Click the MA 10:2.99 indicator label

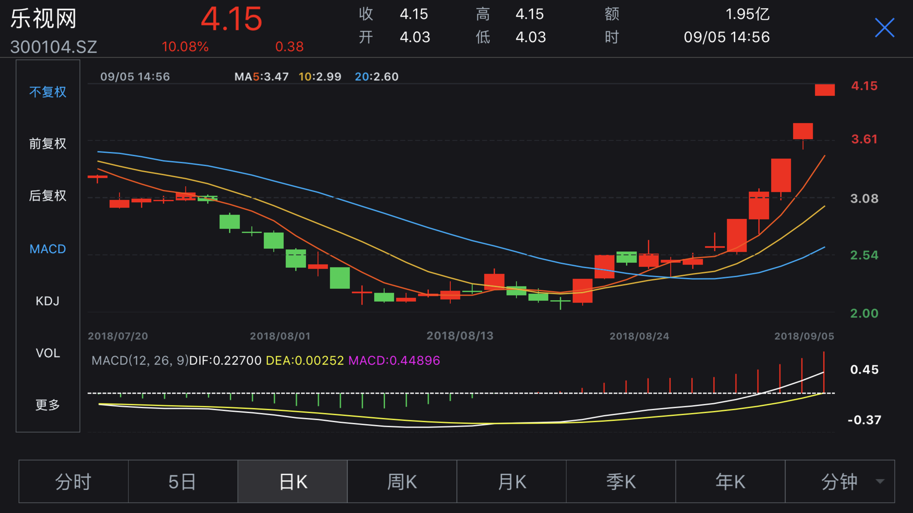tap(320, 76)
